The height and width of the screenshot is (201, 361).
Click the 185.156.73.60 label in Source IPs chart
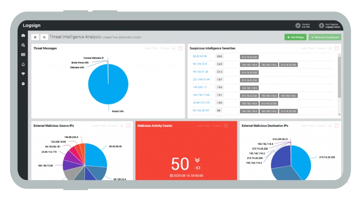[45, 166]
